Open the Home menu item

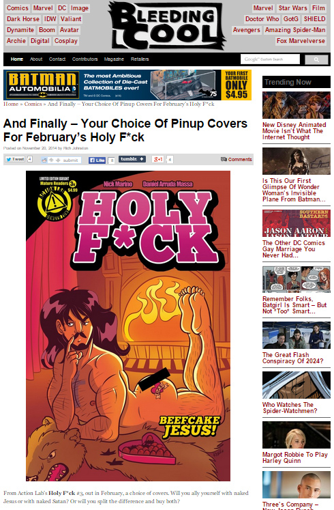pyautogui.click(x=17, y=59)
